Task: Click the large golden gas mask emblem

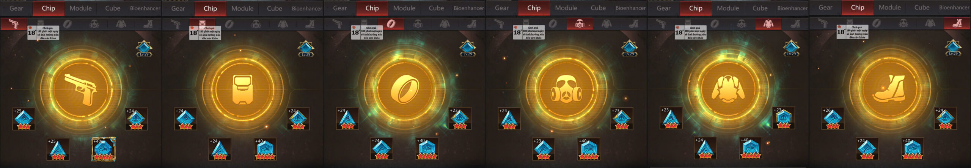Action: [566, 89]
